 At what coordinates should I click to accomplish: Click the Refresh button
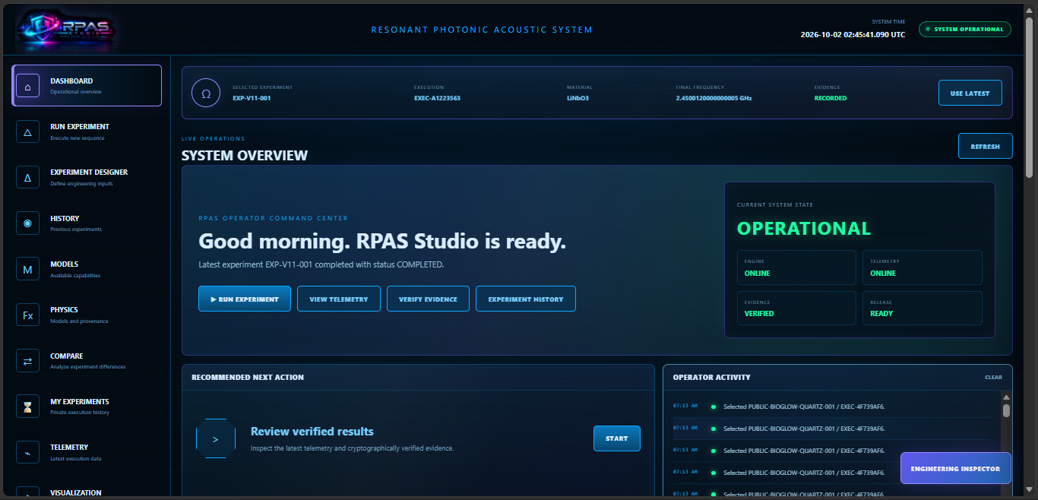click(x=985, y=146)
